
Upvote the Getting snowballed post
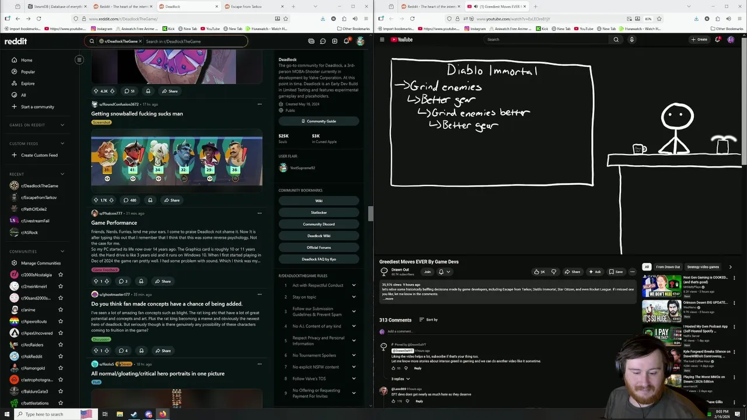96,200
